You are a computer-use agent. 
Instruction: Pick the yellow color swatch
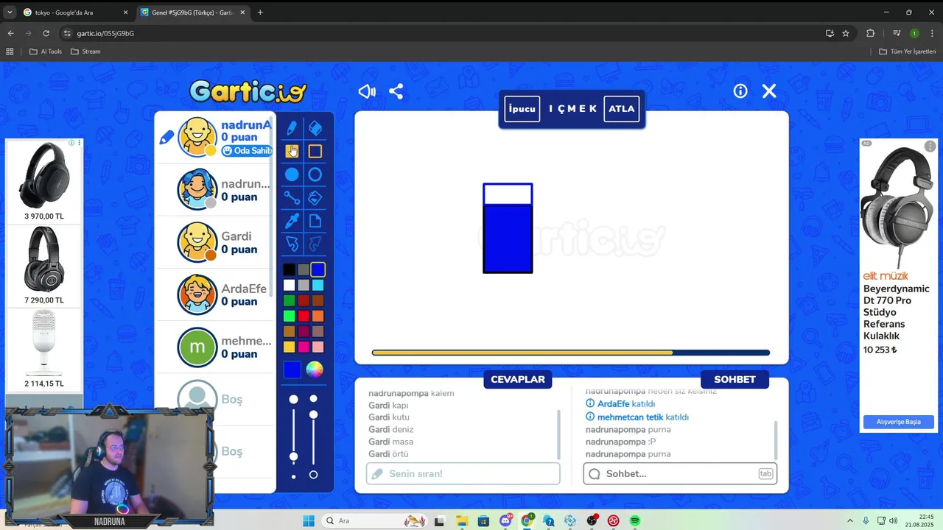pyautogui.click(x=289, y=347)
